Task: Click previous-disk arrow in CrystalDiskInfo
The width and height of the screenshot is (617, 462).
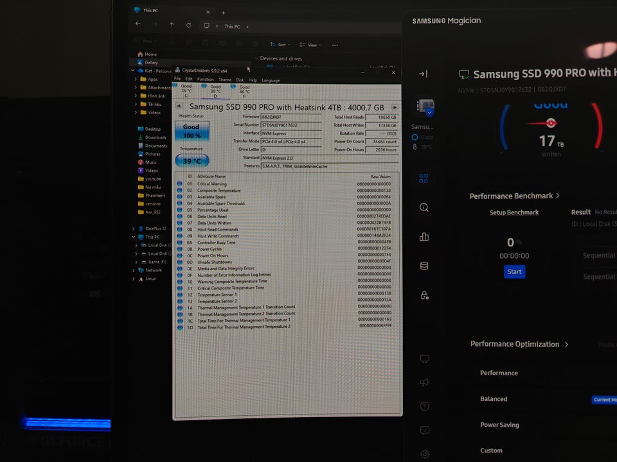Action: click(x=179, y=106)
